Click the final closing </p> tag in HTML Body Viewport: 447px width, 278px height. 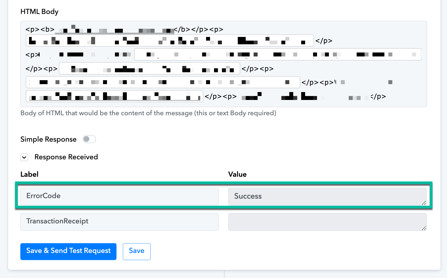click(x=378, y=97)
